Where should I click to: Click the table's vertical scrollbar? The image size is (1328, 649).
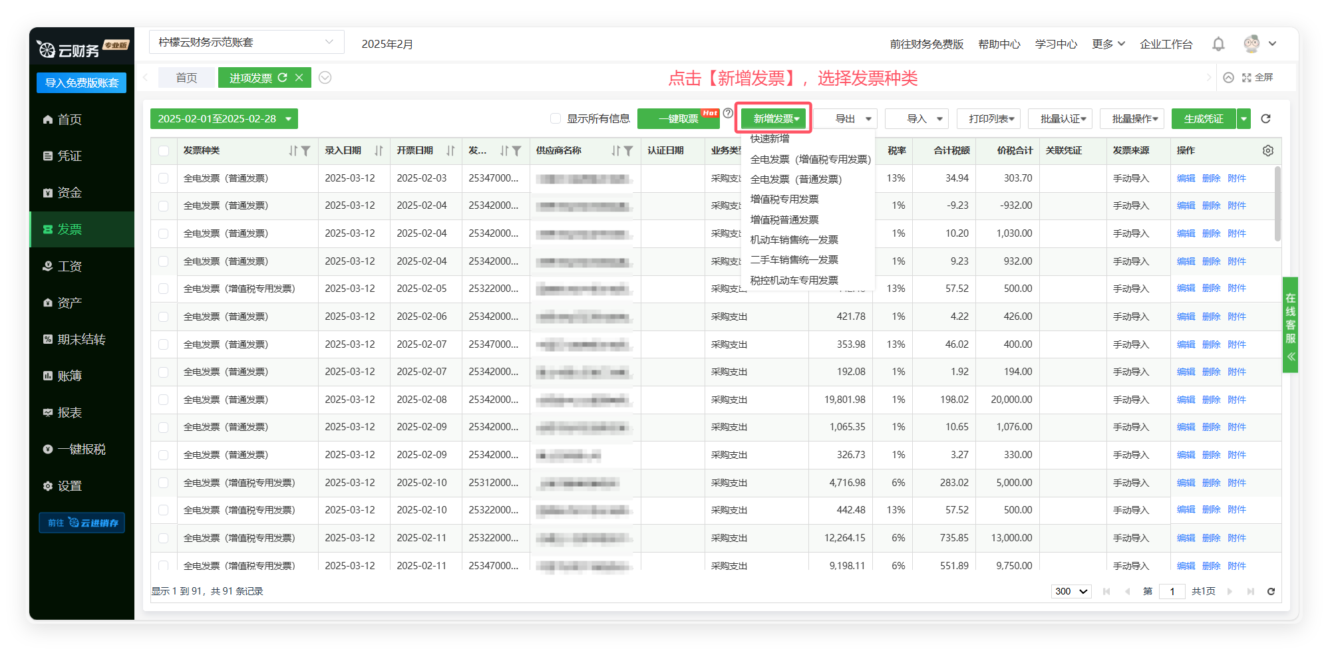[x=1277, y=203]
